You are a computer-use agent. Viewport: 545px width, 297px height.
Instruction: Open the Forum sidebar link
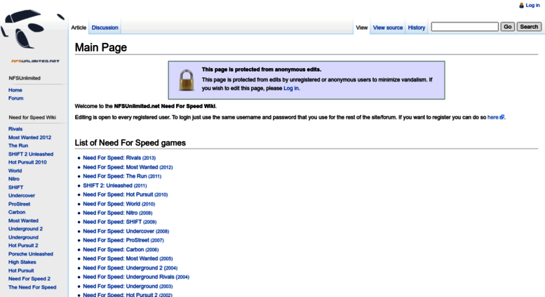click(x=16, y=98)
